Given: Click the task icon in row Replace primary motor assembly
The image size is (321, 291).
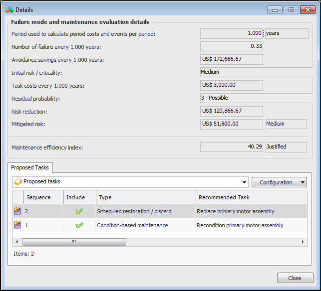Looking at the screenshot, I should [17, 211].
